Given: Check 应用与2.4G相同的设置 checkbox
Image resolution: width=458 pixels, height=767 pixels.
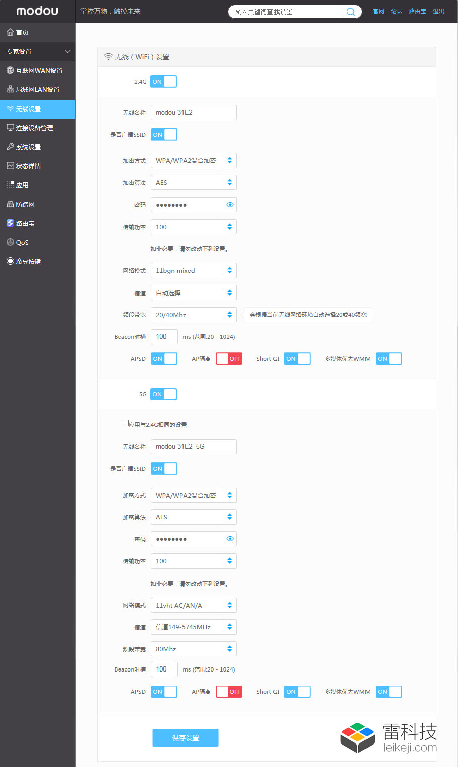Looking at the screenshot, I should pyautogui.click(x=126, y=423).
